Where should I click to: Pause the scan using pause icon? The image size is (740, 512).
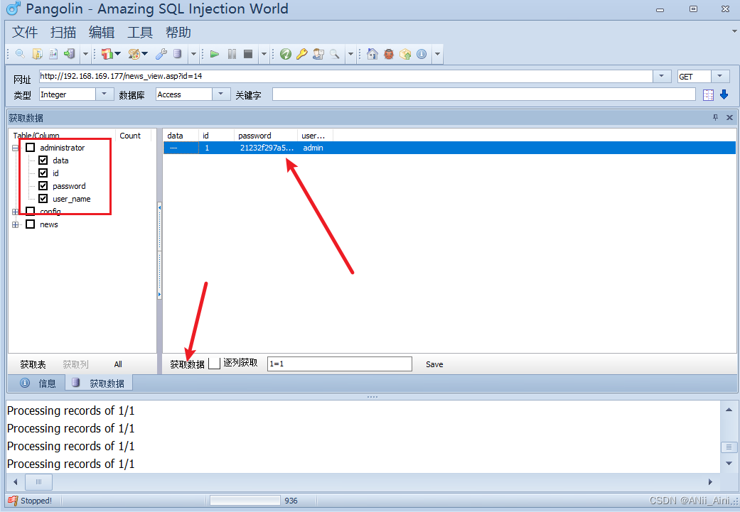[x=232, y=54]
